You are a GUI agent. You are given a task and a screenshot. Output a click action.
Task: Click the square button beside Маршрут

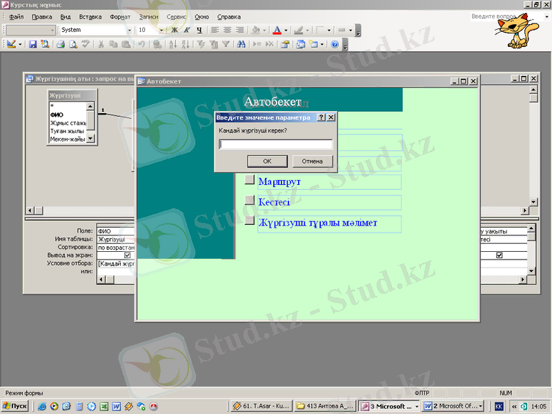coord(250,181)
